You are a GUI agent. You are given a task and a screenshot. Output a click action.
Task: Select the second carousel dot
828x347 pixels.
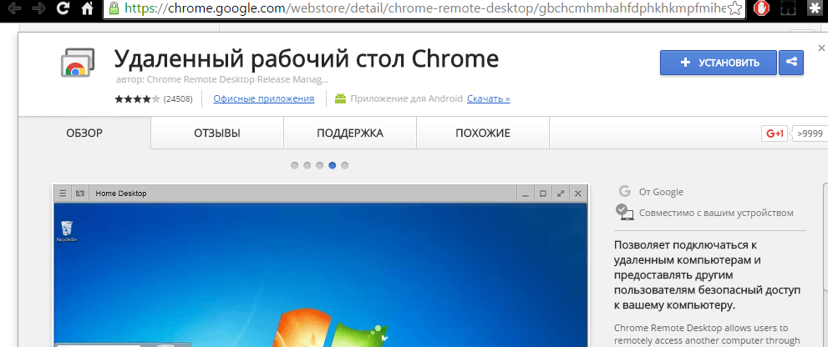(307, 166)
